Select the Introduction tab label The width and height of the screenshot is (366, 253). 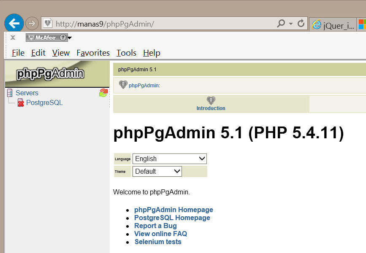[211, 108]
